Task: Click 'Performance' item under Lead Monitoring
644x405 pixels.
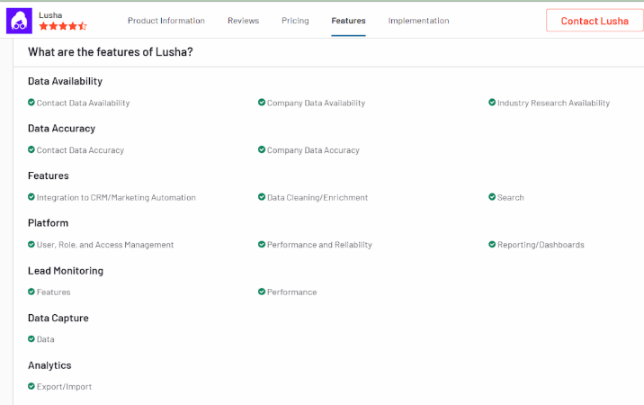Action: (x=291, y=292)
